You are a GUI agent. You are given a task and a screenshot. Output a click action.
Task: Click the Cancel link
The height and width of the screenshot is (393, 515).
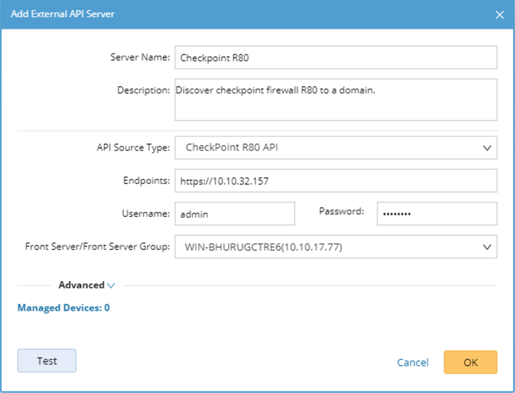click(x=413, y=362)
